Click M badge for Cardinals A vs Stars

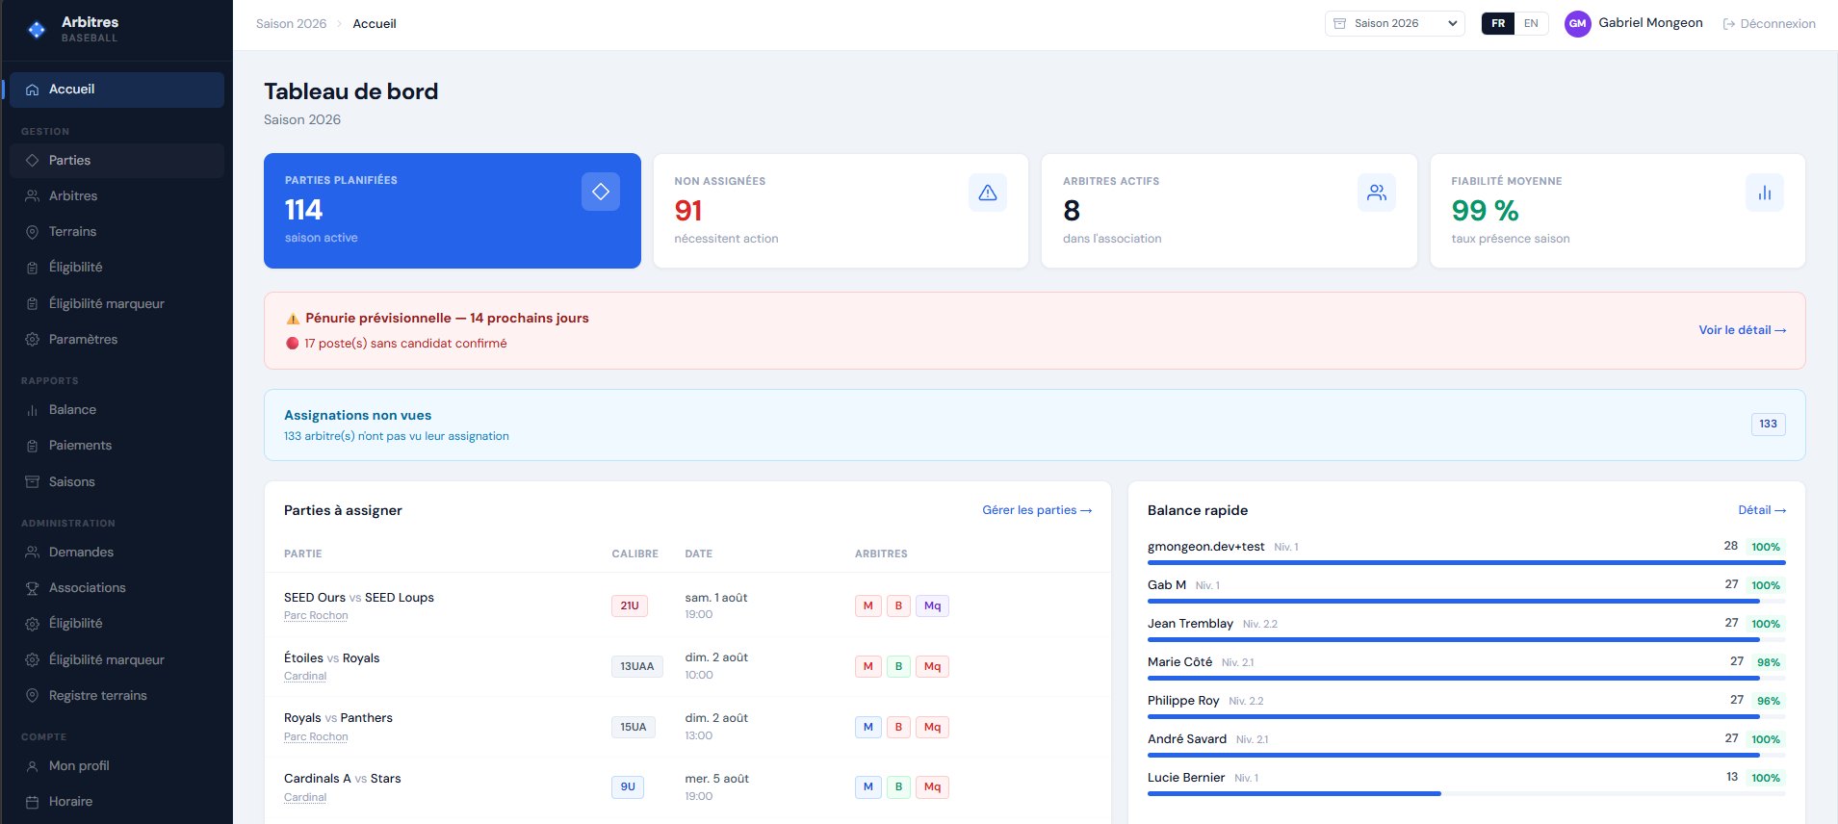coord(868,787)
